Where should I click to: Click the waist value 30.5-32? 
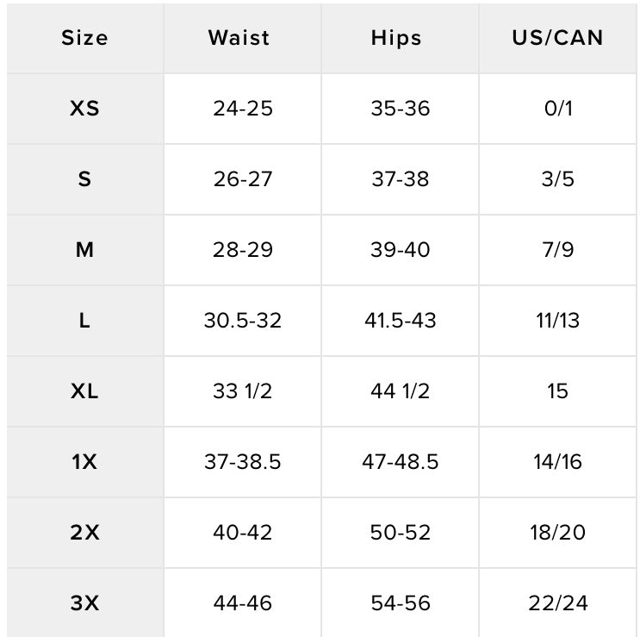[242, 321]
